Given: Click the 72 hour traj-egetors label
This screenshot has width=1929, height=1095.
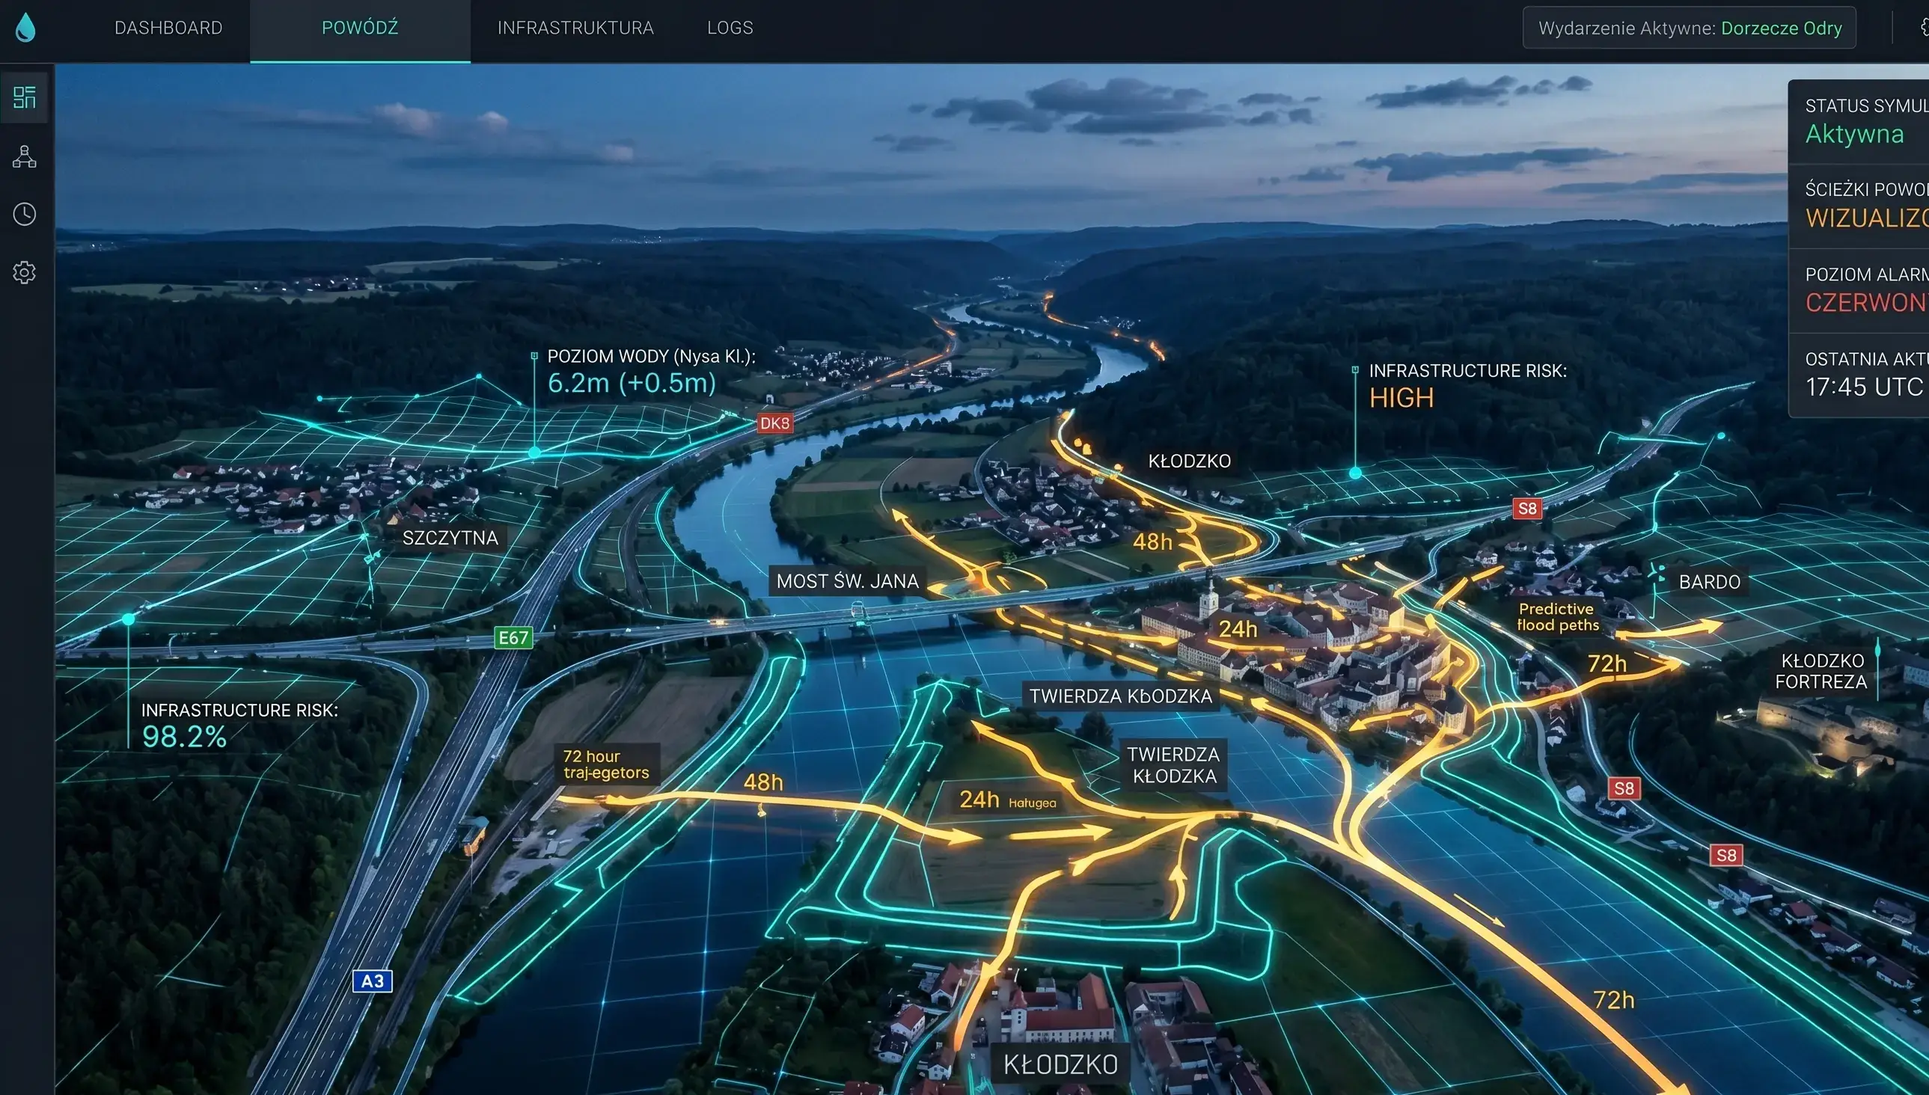Looking at the screenshot, I should pyautogui.click(x=606, y=765).
